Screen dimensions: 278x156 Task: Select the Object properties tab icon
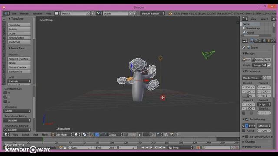(x=269, y=41)
